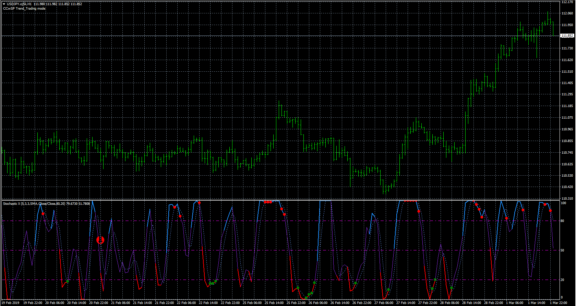Viewport: 576px width, 306px height.
Task: Select the 110.420 price on the scale
Action: [x=567, y=187]
